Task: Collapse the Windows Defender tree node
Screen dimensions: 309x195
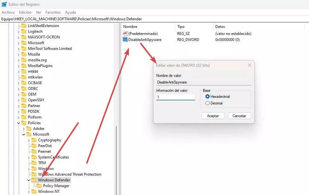Action: coord(29,180)
